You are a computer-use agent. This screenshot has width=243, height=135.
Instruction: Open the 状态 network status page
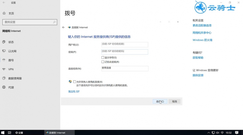point(11,42)
